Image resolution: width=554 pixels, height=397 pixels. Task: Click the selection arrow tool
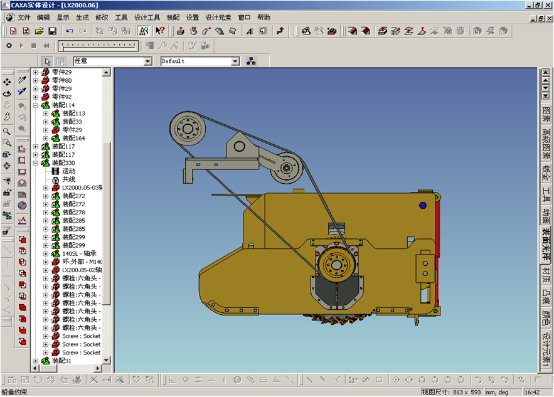click(48, 61)
